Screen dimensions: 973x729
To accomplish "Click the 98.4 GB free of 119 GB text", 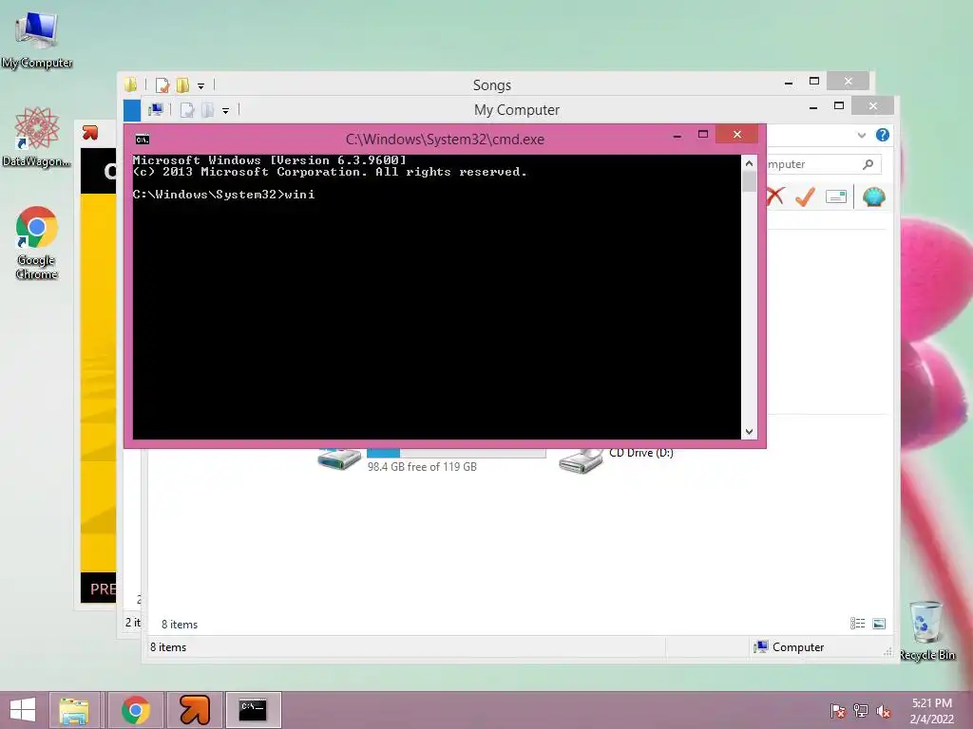I will click(x=422, y=467).
